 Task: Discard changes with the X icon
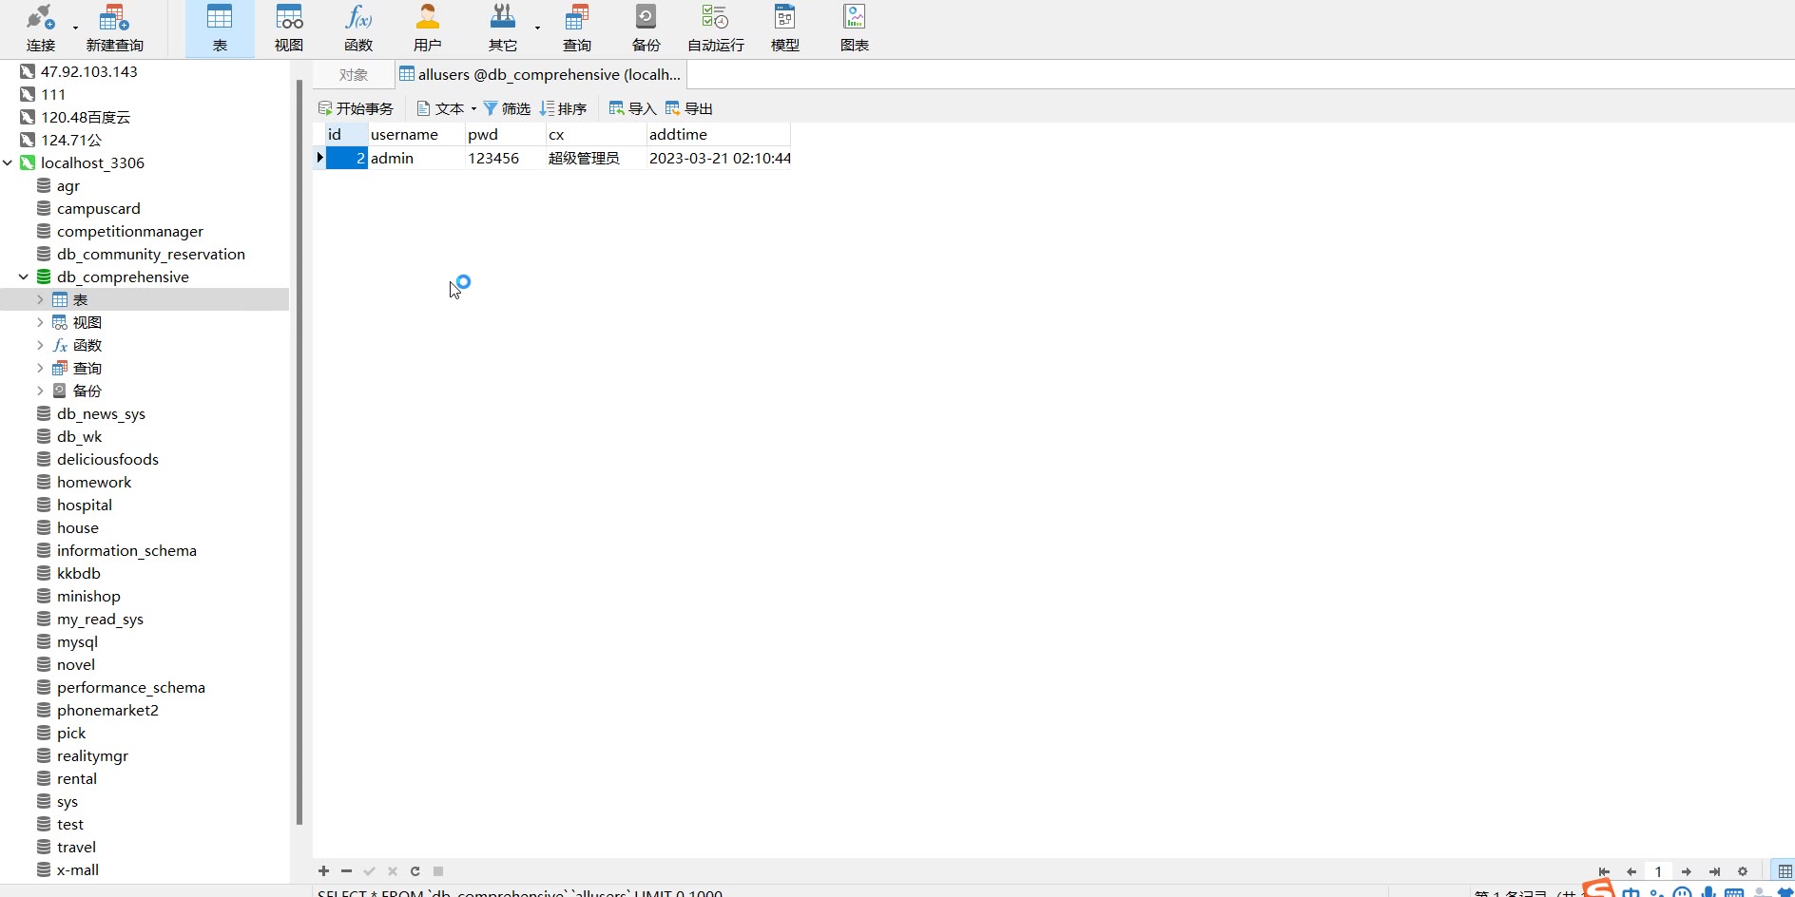(x=392, y=870)
